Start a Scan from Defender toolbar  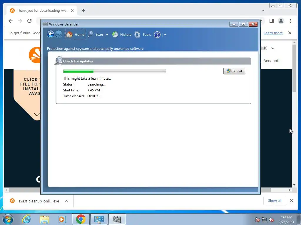[96, 35]
